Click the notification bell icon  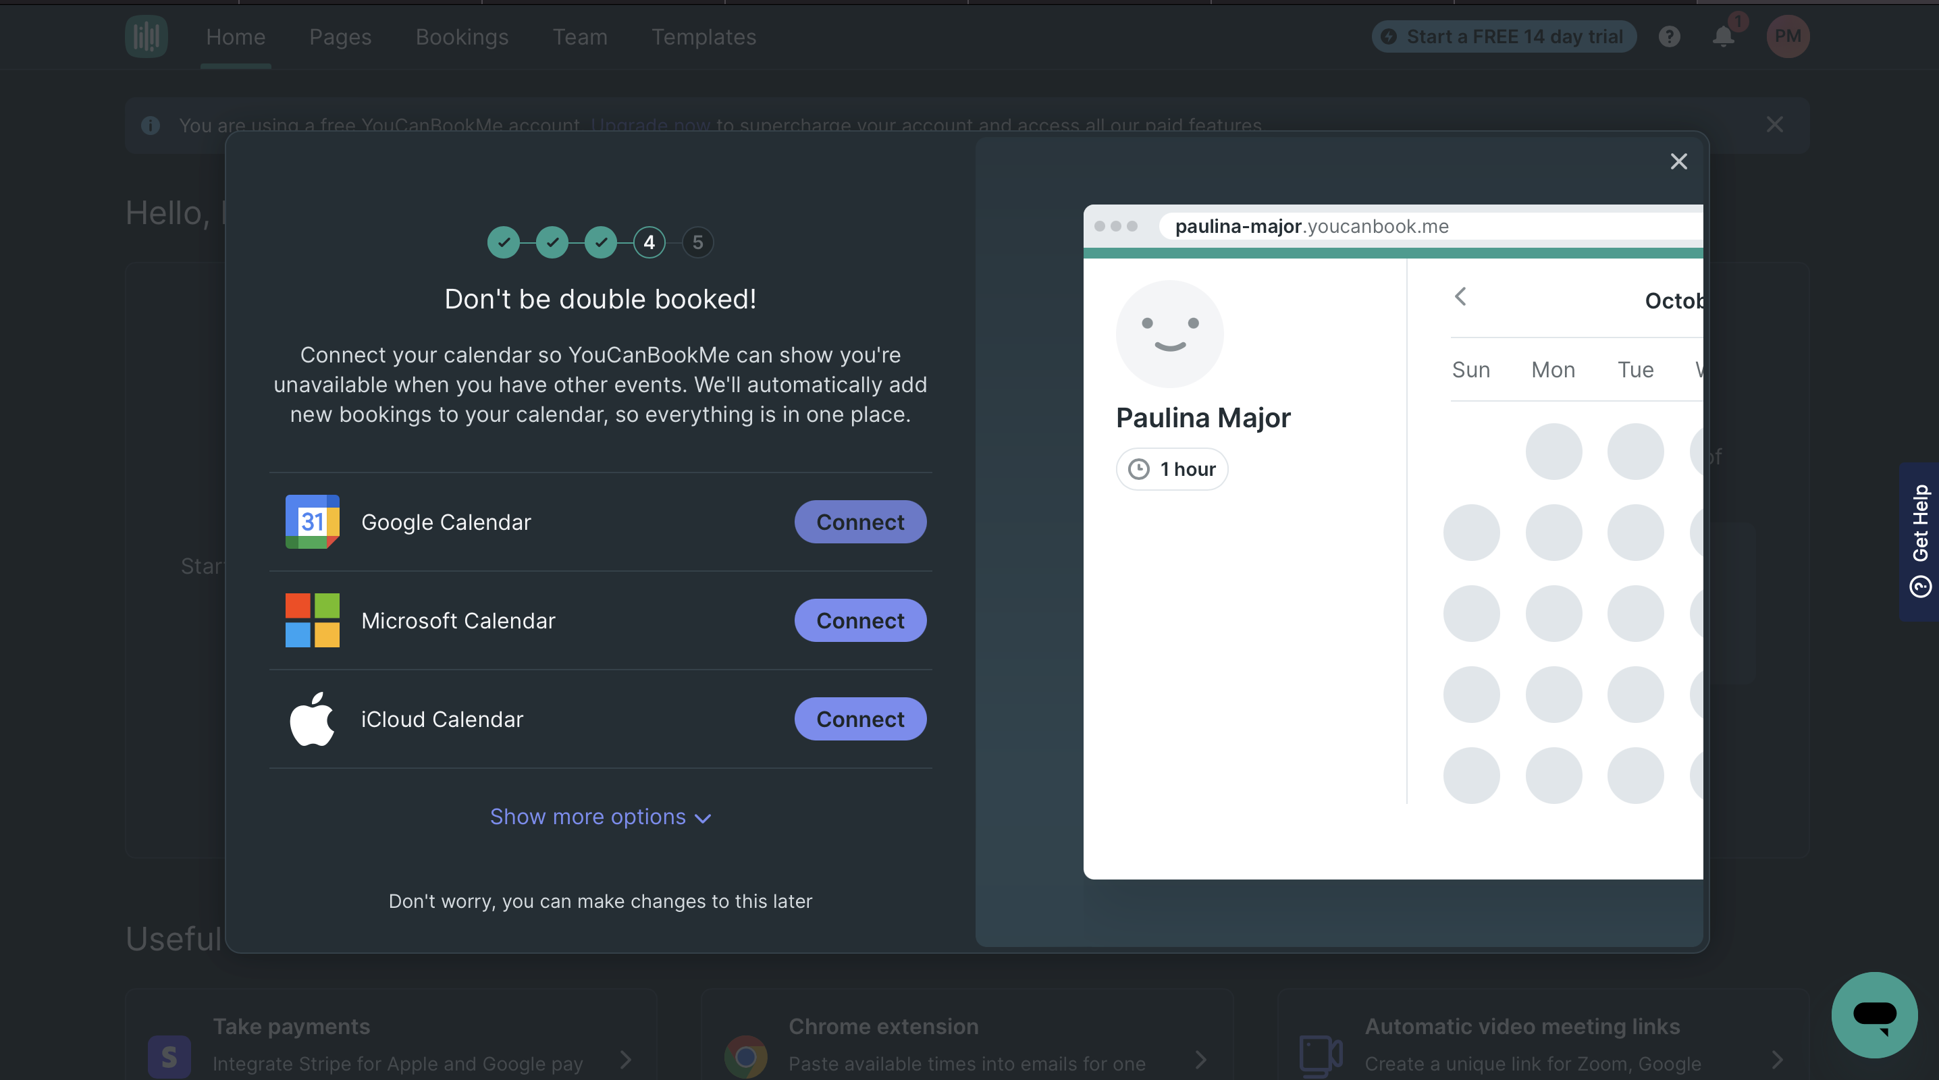(x=1724, y=34)
